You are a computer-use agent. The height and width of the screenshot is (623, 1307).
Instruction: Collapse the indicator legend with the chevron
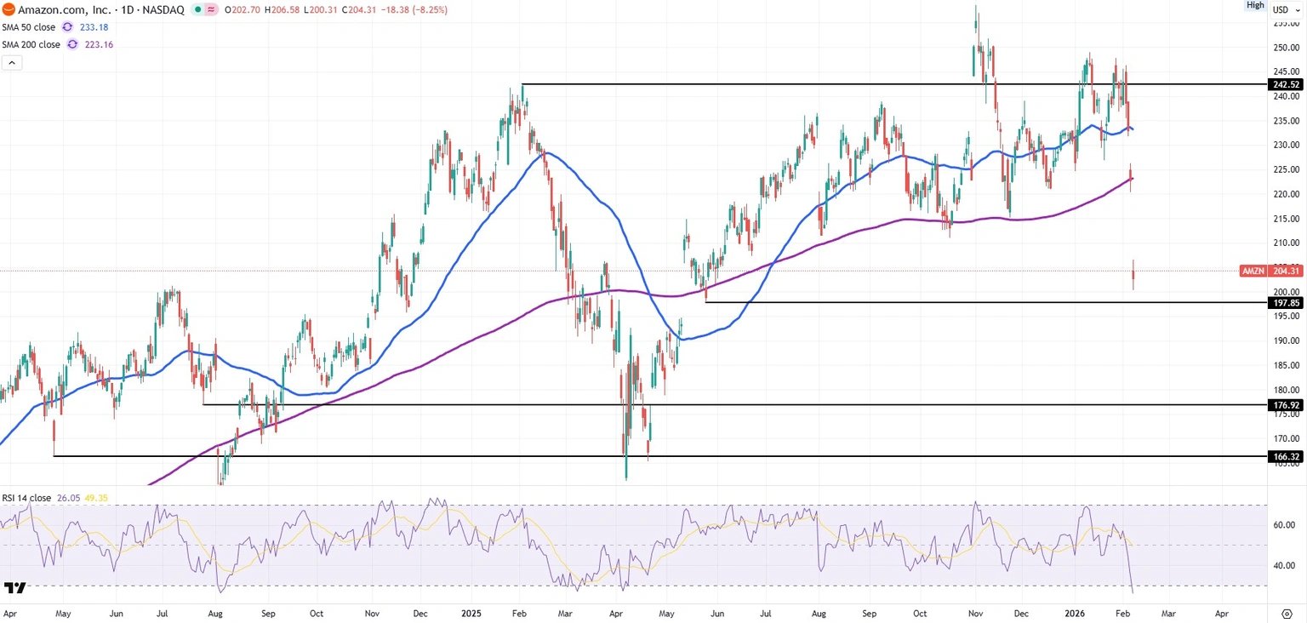pyautogui.click(x=11, y=62)
